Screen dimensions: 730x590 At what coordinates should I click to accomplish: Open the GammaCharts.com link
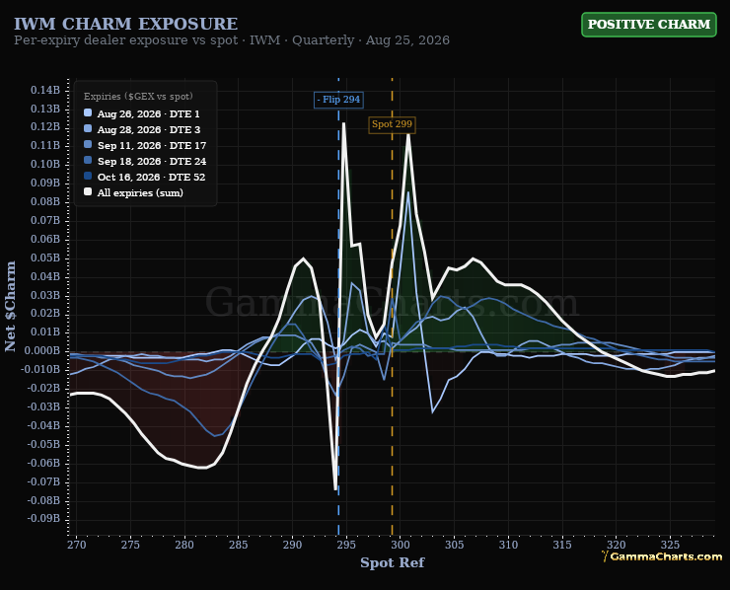(x=662, y=556)
